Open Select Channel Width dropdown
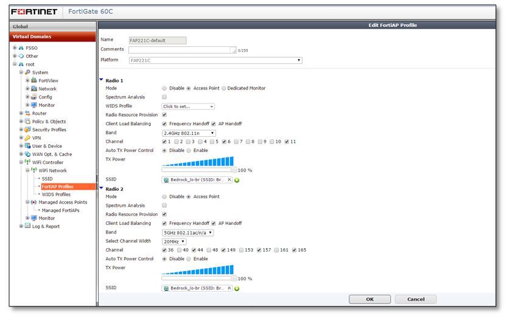513x318 pixels. tap(174, 241)
